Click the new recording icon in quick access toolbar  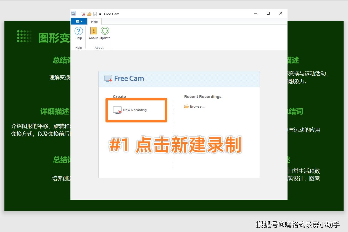(83, 14)
